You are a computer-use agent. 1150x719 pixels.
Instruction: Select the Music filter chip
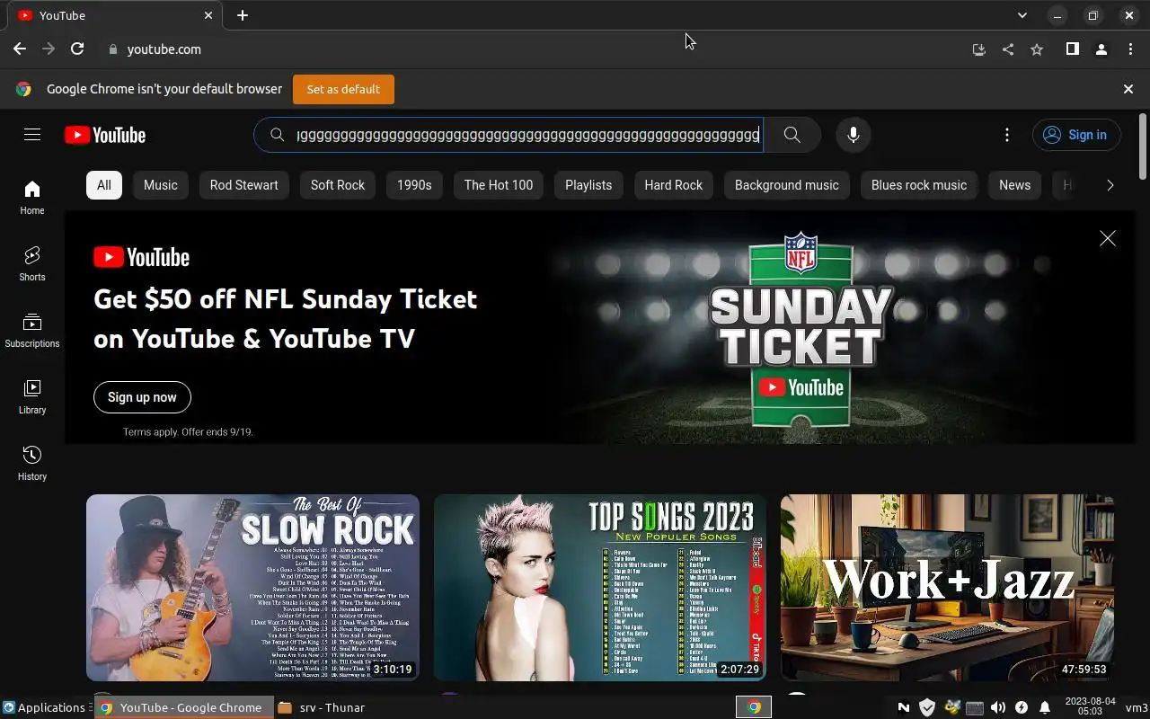161,185
